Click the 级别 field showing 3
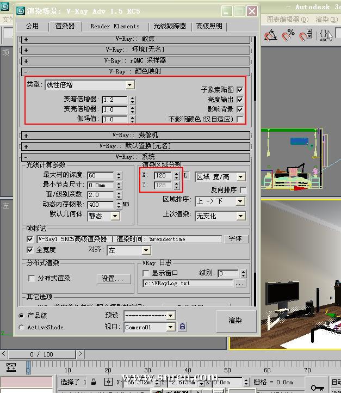 228,273
